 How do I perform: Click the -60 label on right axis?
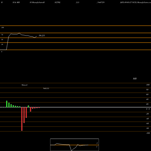pyautogui.click(x=147, y=124)
